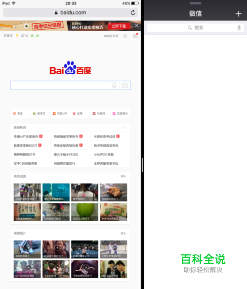Open hot topic 网络媒体国防行
The height and width of the screenshot is (289, 247).
coord(64,163)
